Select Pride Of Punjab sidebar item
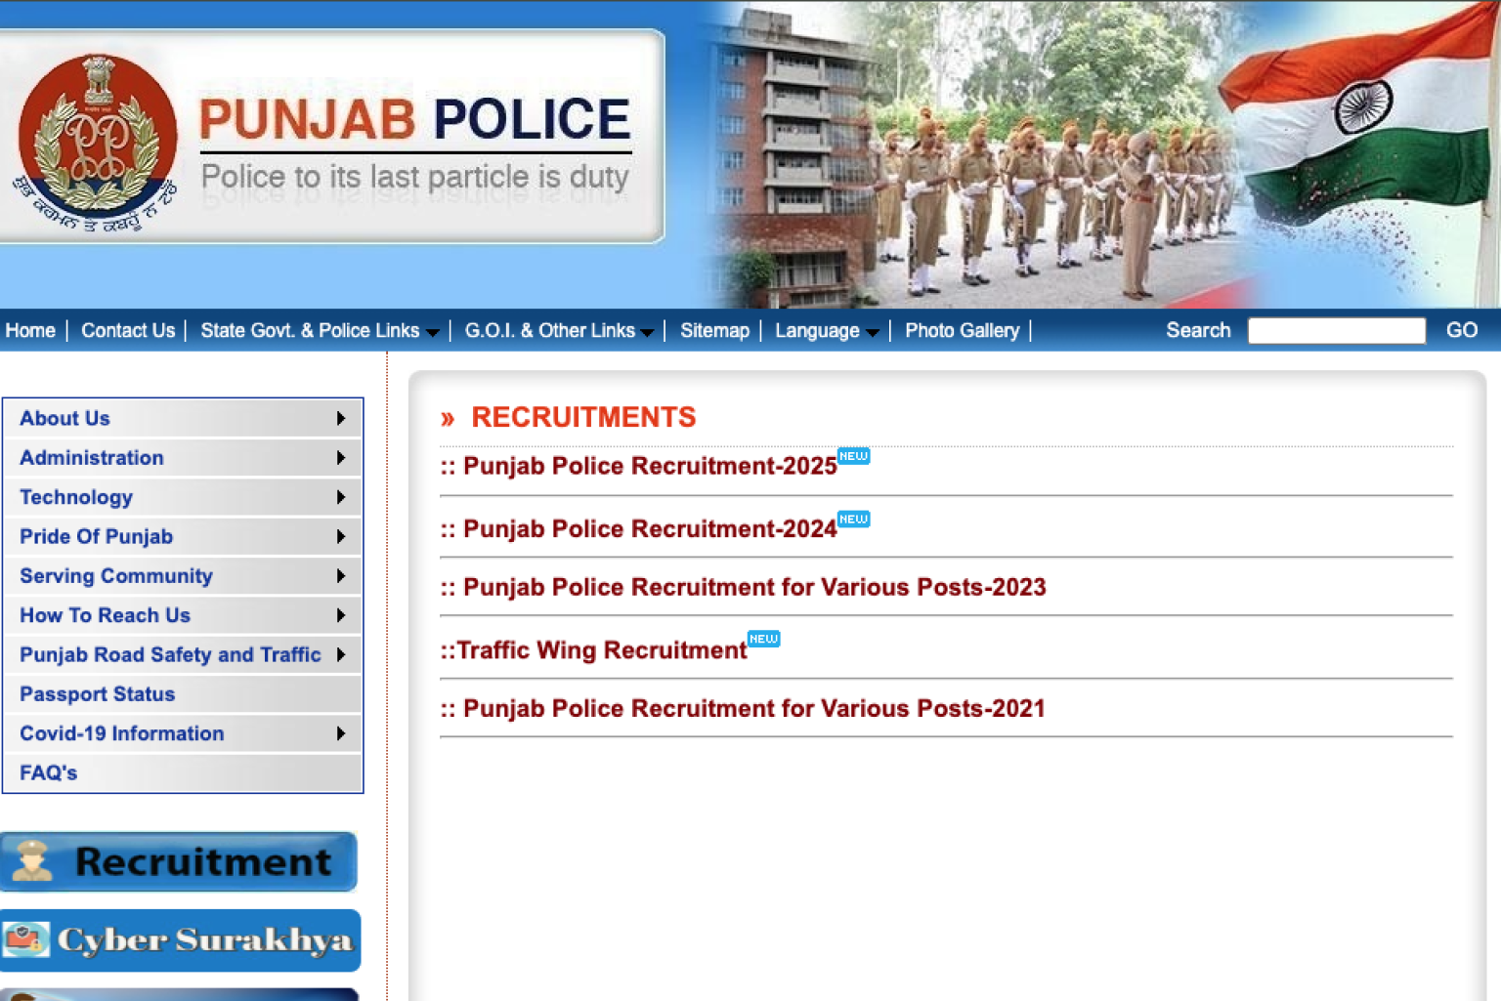The width and height of the screenshot is (1501, 1001). pyautogui.click(x=183, y=536)
